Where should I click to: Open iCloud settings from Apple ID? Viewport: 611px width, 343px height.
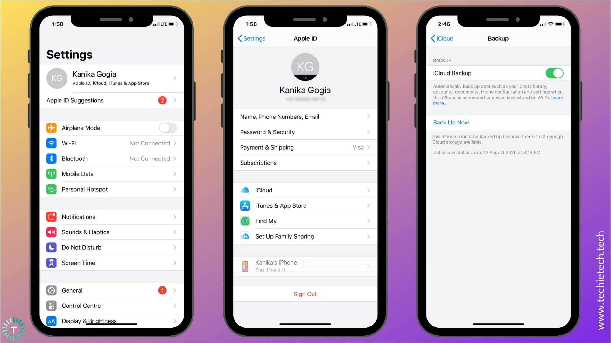[305, 190]
